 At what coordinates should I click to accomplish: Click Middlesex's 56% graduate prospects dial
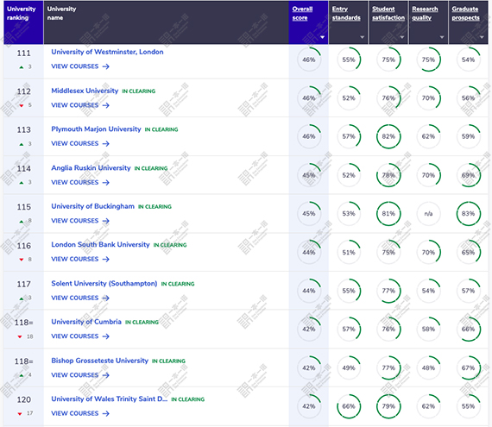click(x=468, y=98)
